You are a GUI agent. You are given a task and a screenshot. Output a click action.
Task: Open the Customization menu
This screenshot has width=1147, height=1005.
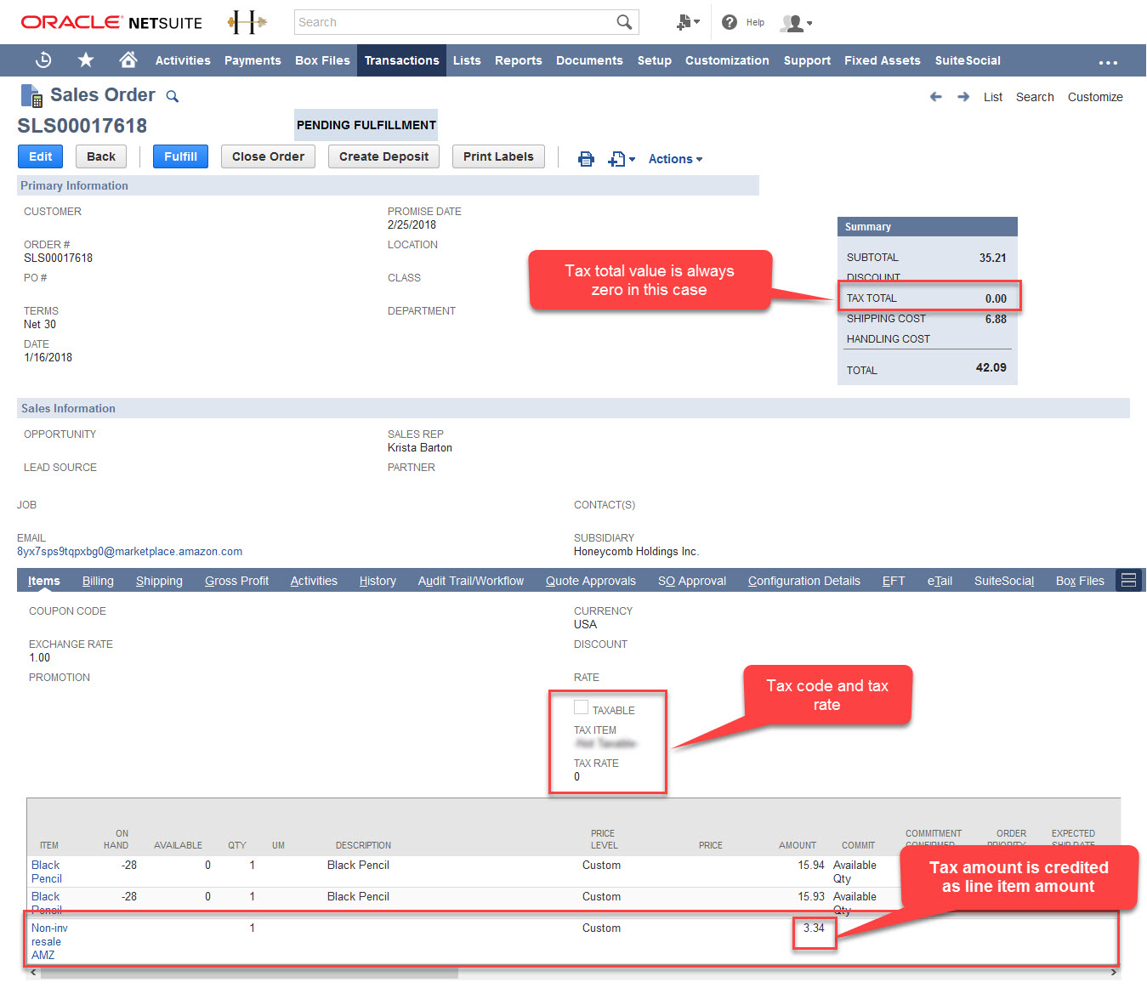(x=727, y=60)
